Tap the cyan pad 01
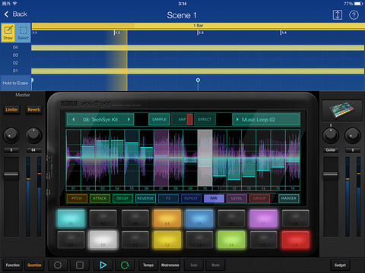Viewport: 365px width, 273px height. point(71,218)
